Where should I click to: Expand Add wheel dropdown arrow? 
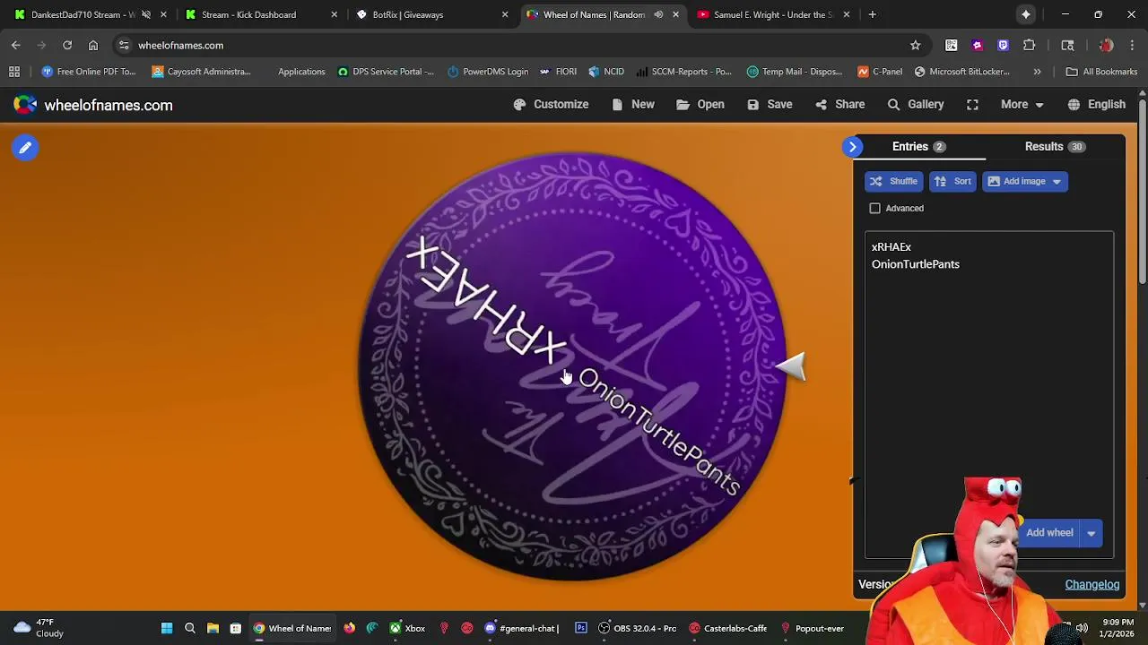click(1091, 533)
